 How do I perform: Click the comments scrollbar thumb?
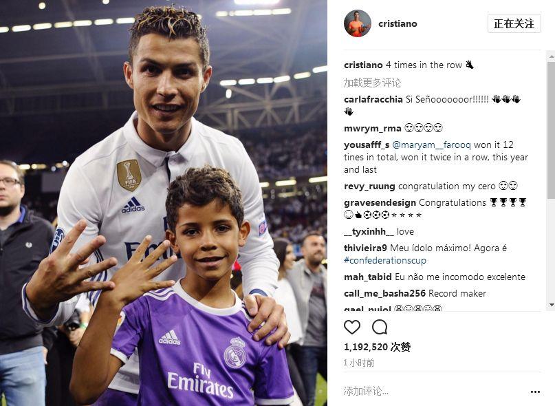tap(551, 129)
